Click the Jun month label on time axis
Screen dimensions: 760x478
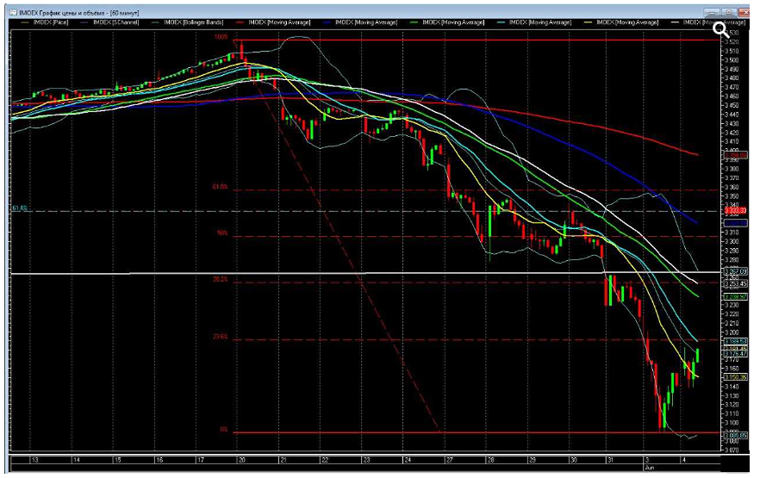point(650,468)
